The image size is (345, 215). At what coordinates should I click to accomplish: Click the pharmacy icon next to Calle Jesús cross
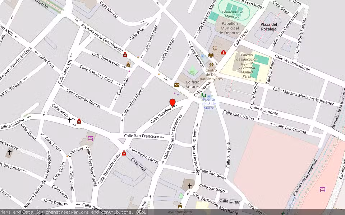point(79,121)
